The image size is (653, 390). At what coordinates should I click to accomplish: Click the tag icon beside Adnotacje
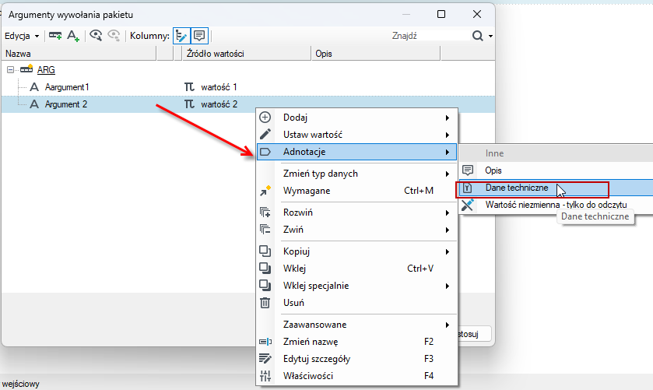[265, 152]
